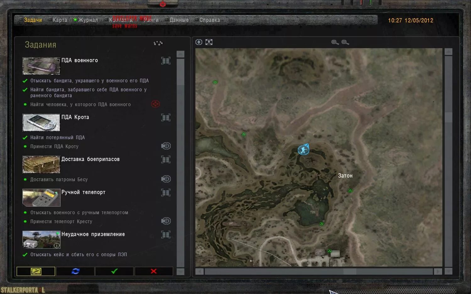This screenshot has width=471, height=294.
Task: Click subtask Найти бандита, забравшего себе ПДА
Action: tap(89, 93)
